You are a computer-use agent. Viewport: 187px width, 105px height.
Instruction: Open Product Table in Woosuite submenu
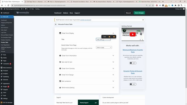click(x=5, y=42)
